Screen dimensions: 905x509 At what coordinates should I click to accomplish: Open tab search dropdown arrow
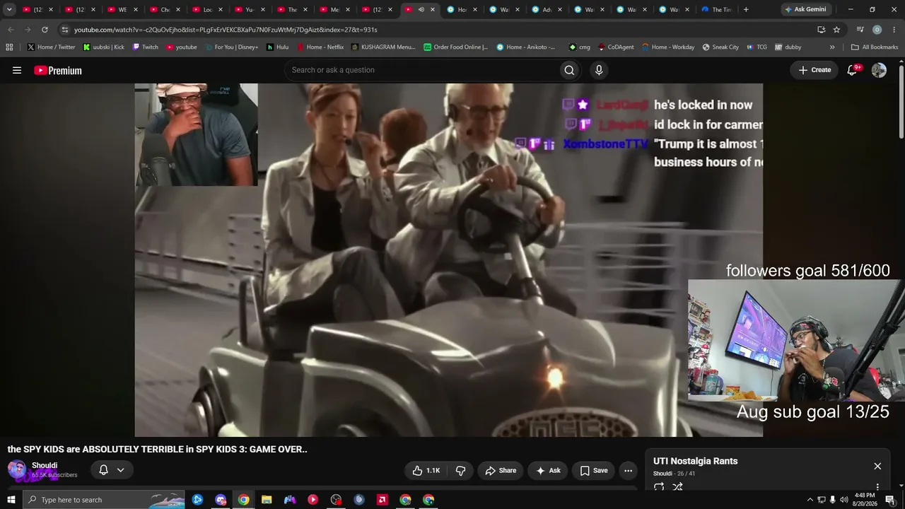pyautogui.click(x=9, y=10)
